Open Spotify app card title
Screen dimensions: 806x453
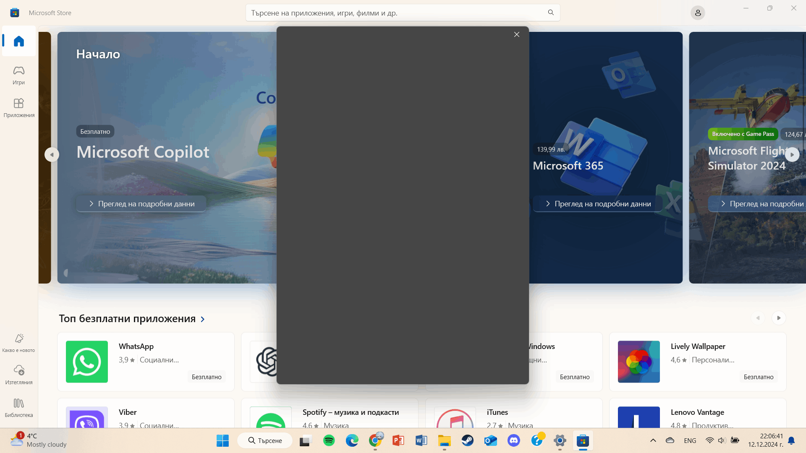point(351,412)
